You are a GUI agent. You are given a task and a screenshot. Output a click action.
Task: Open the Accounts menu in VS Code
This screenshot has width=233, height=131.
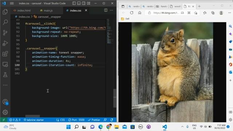(x=5, y=102)
